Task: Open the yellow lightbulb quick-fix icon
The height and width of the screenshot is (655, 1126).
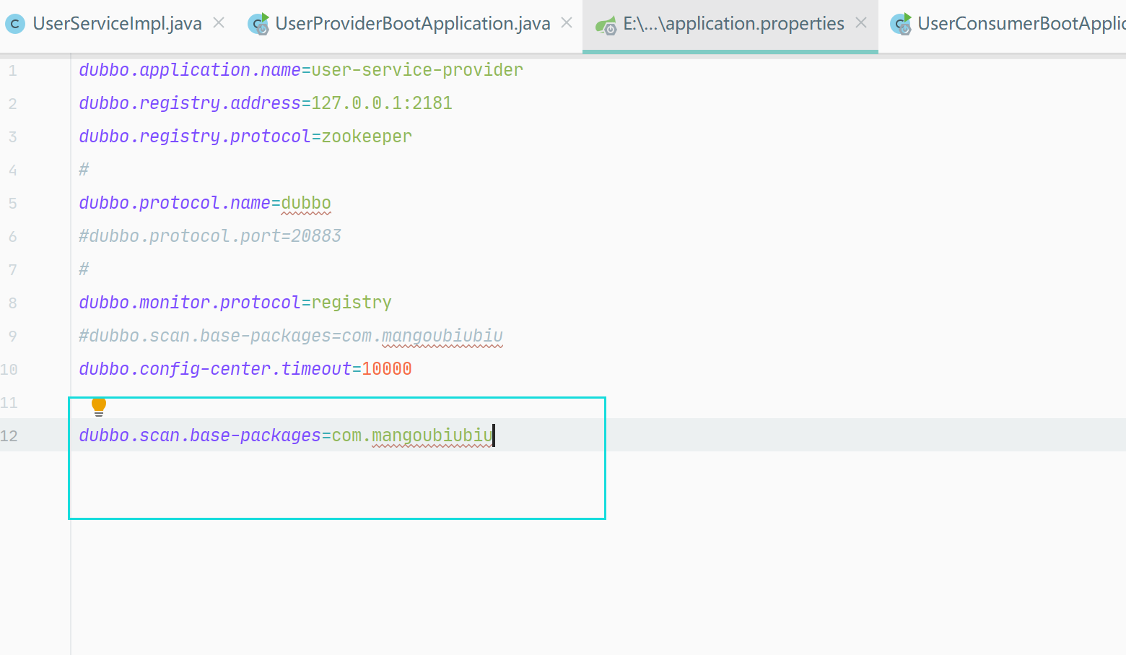Action: coord(99,407)
